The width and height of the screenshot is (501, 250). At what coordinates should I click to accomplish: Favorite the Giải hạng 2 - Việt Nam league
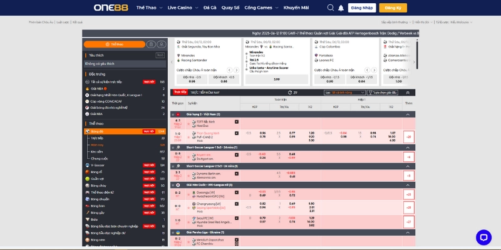[173, 114]
